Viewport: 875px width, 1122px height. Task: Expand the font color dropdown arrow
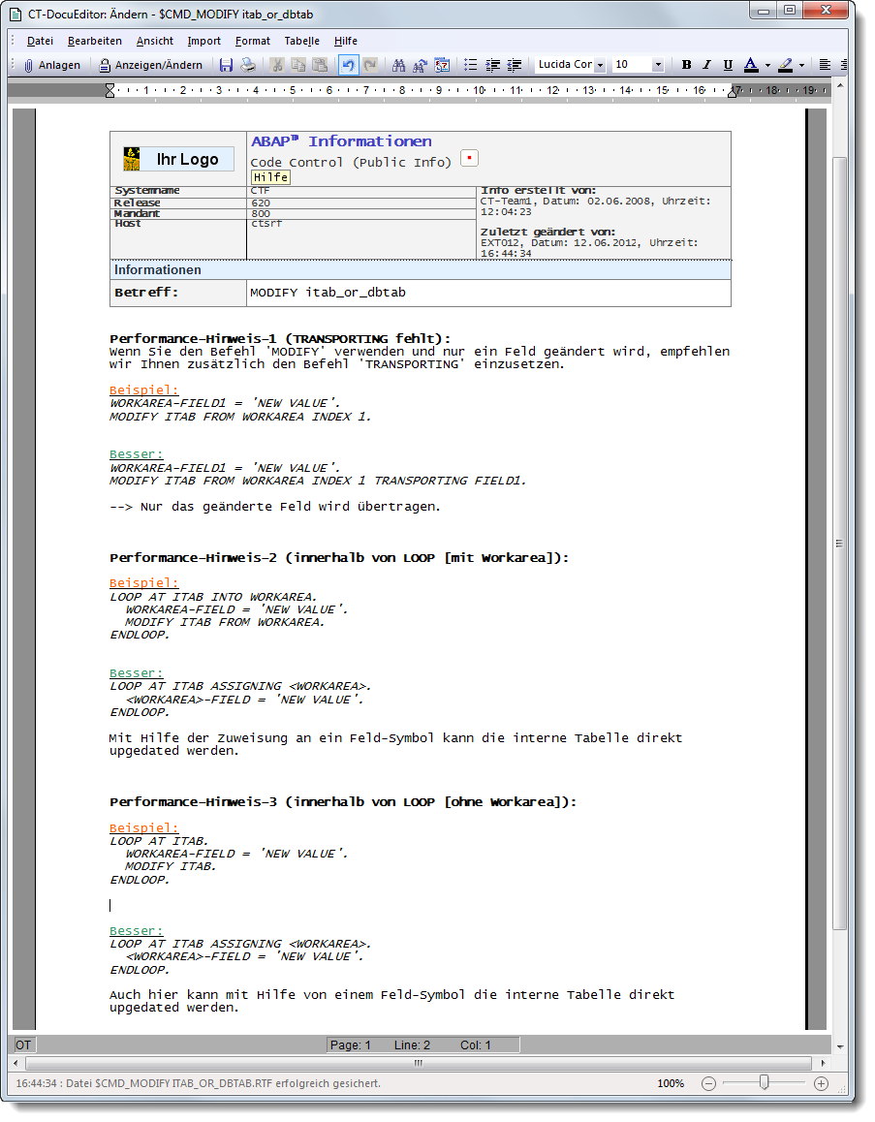click(767, 66)
